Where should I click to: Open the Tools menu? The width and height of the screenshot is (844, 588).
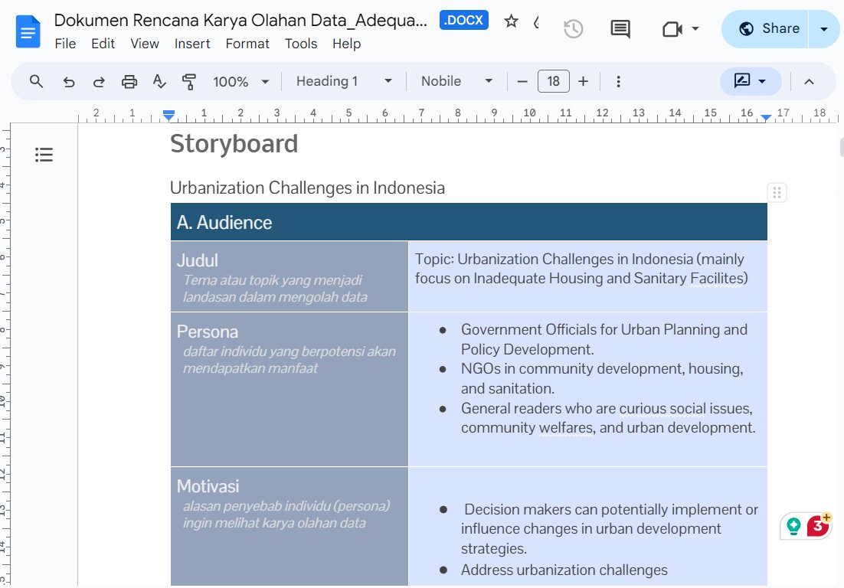pos(301,44)
